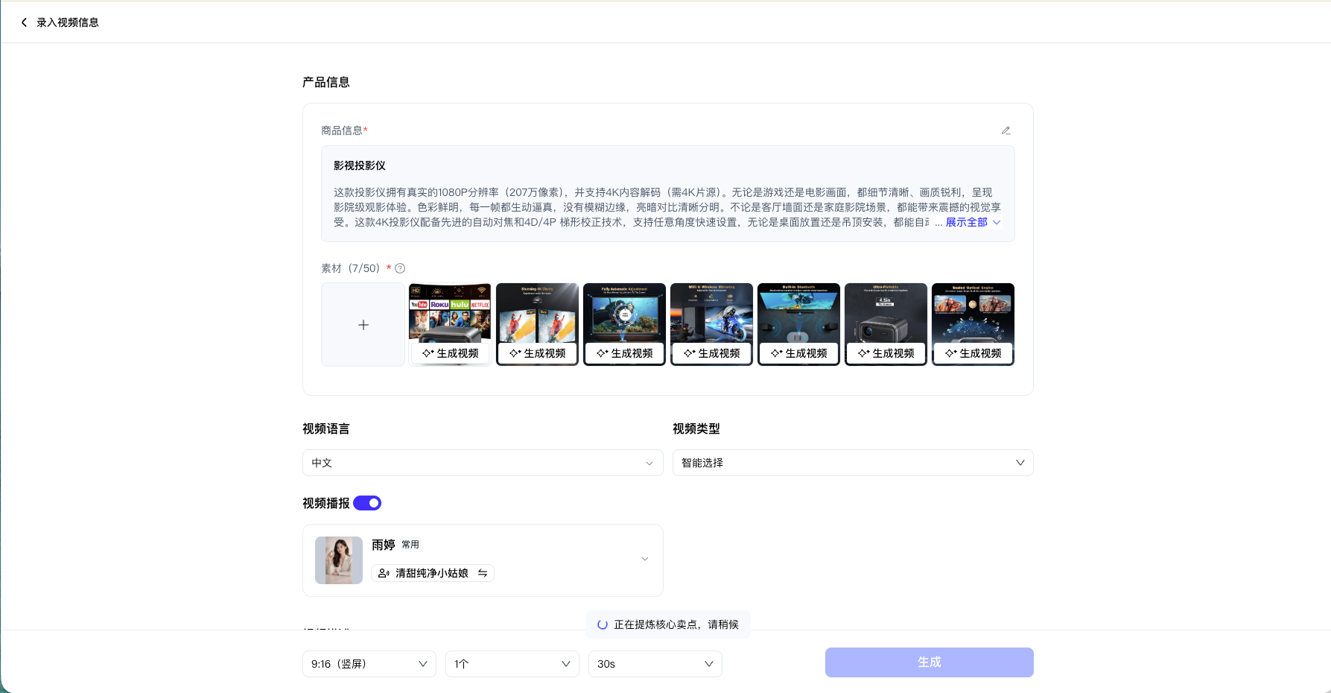
Task: Generate video for Built-in Bluetooth image
Action: 799,353
